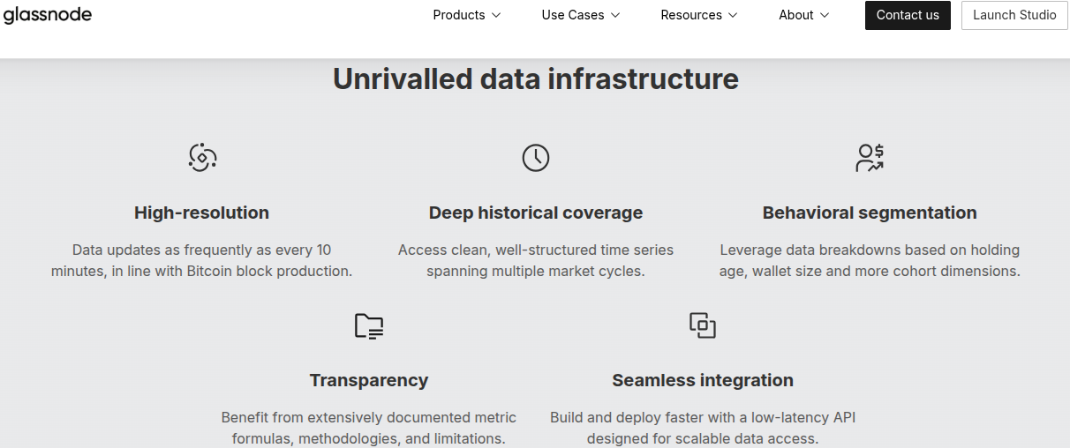
Task: Expand the About chevron arrow
Action: [825, 15]
